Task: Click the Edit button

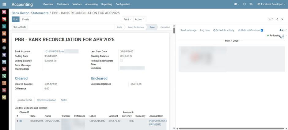Action: coord(15,19)
